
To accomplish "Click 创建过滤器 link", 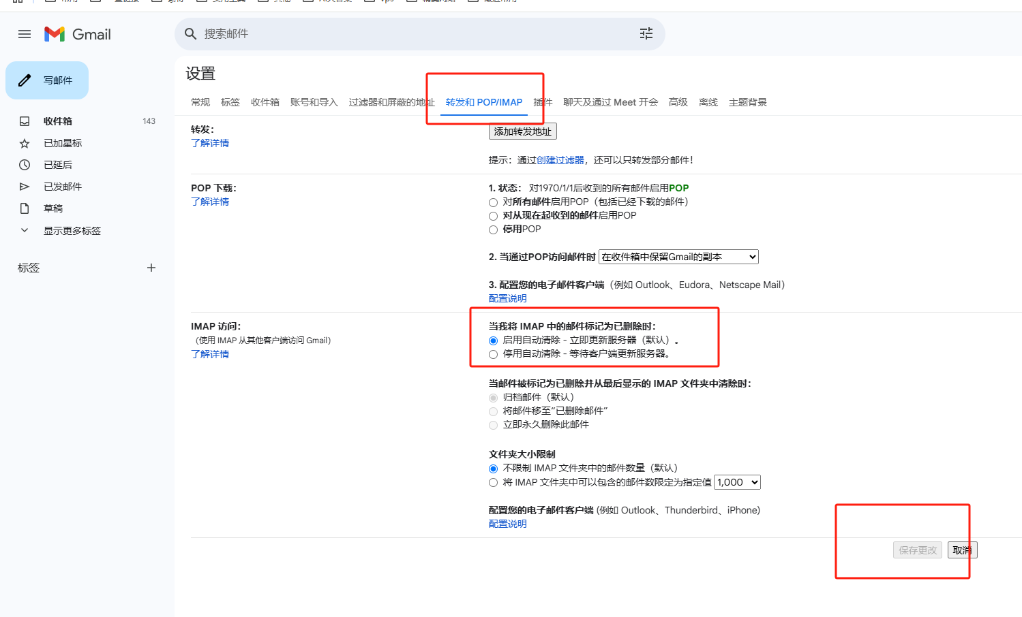I will (560, 160).
